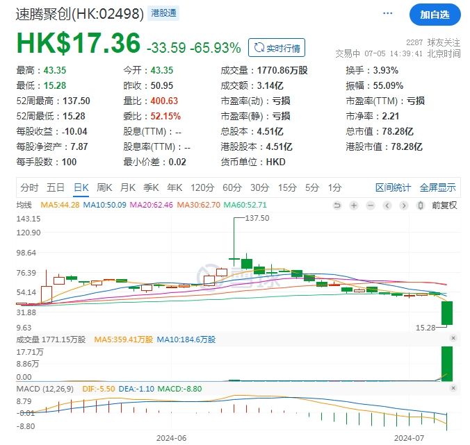Image resolution: width=470 pixels, height=445 pixels.
Task: Zoom out the chart with minus icon
Action: [x=371, y=205]
